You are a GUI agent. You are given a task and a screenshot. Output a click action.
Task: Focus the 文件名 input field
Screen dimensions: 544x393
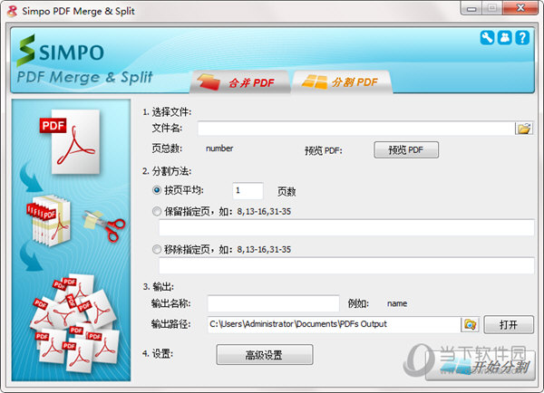coord(356,129)
